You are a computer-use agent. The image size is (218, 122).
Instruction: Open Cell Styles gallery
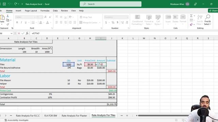click(x=158, y=20)
